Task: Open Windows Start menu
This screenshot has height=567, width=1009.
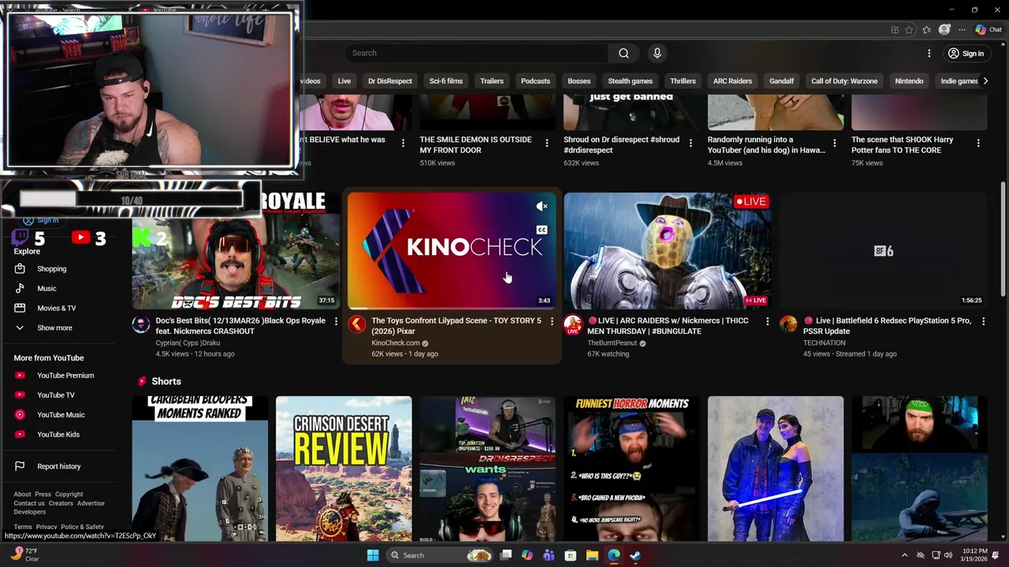Action: [x=373, y=555]
